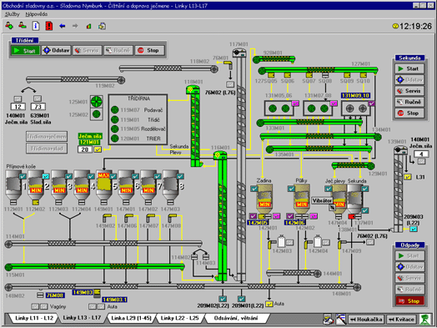Toggle the yellow checkbox beside 121M01 value
This screenshot has height=328, width=437.
(x=98, y=149)
